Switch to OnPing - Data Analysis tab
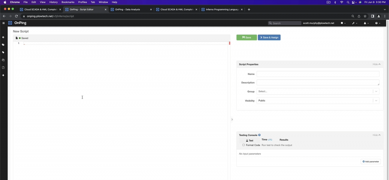Viewport: 389px width, 180px height. pyautogui.click(x=131, y=9)
